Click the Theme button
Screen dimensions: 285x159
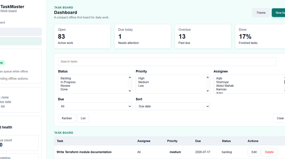[x=261, y=13]
